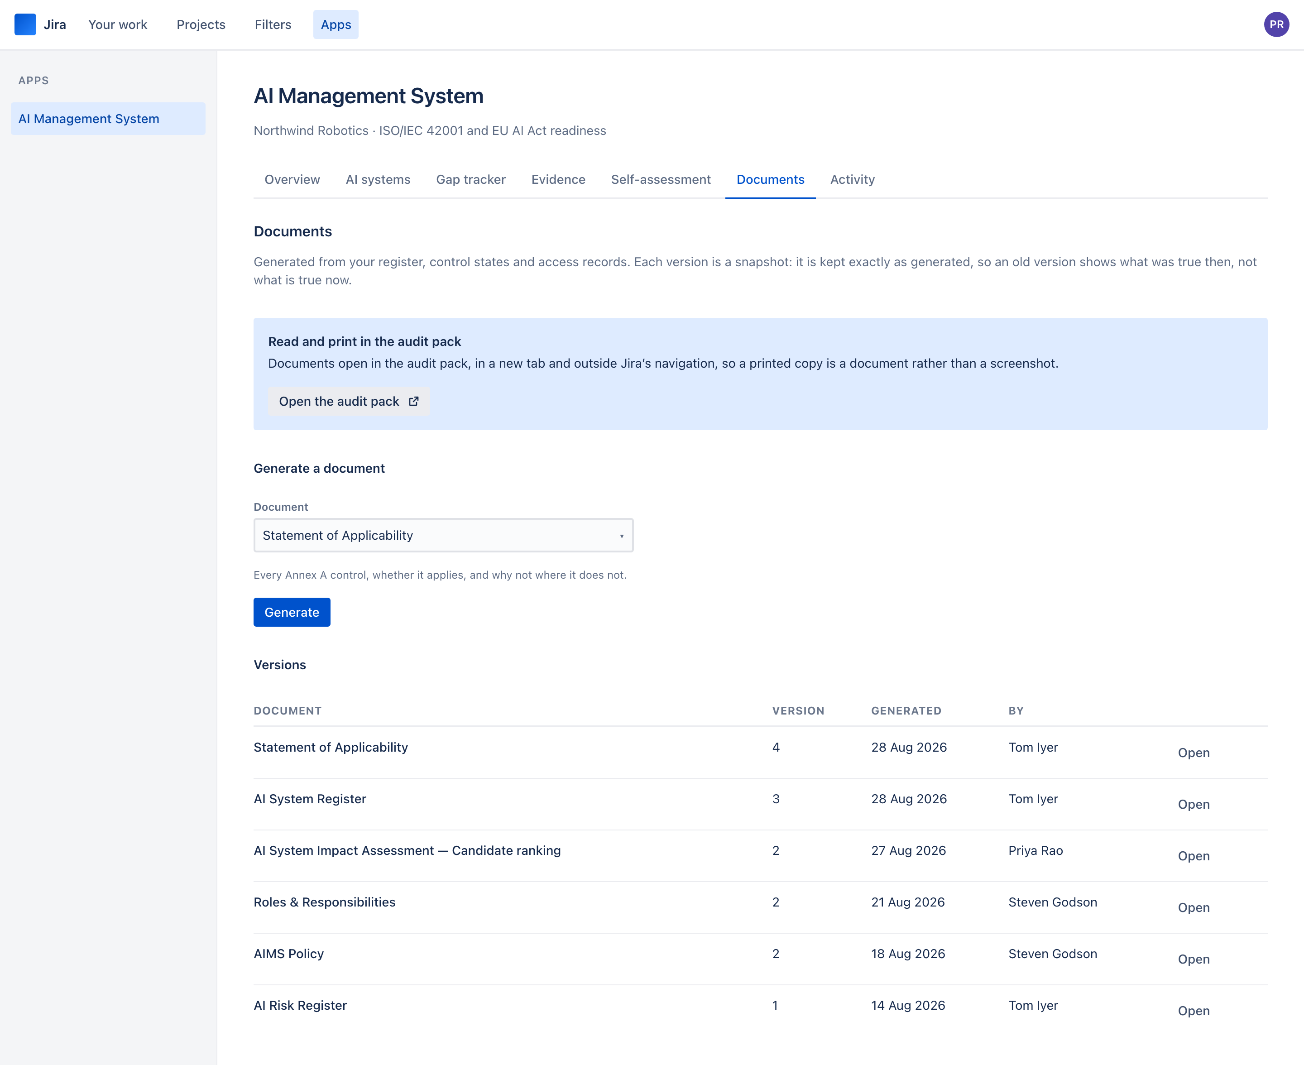This screenshot has height=1065, width=1304.
Task: Switch to the Self-assessment tab
Action: pos(661,179)
